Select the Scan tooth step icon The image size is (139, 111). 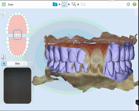point(64,4)
